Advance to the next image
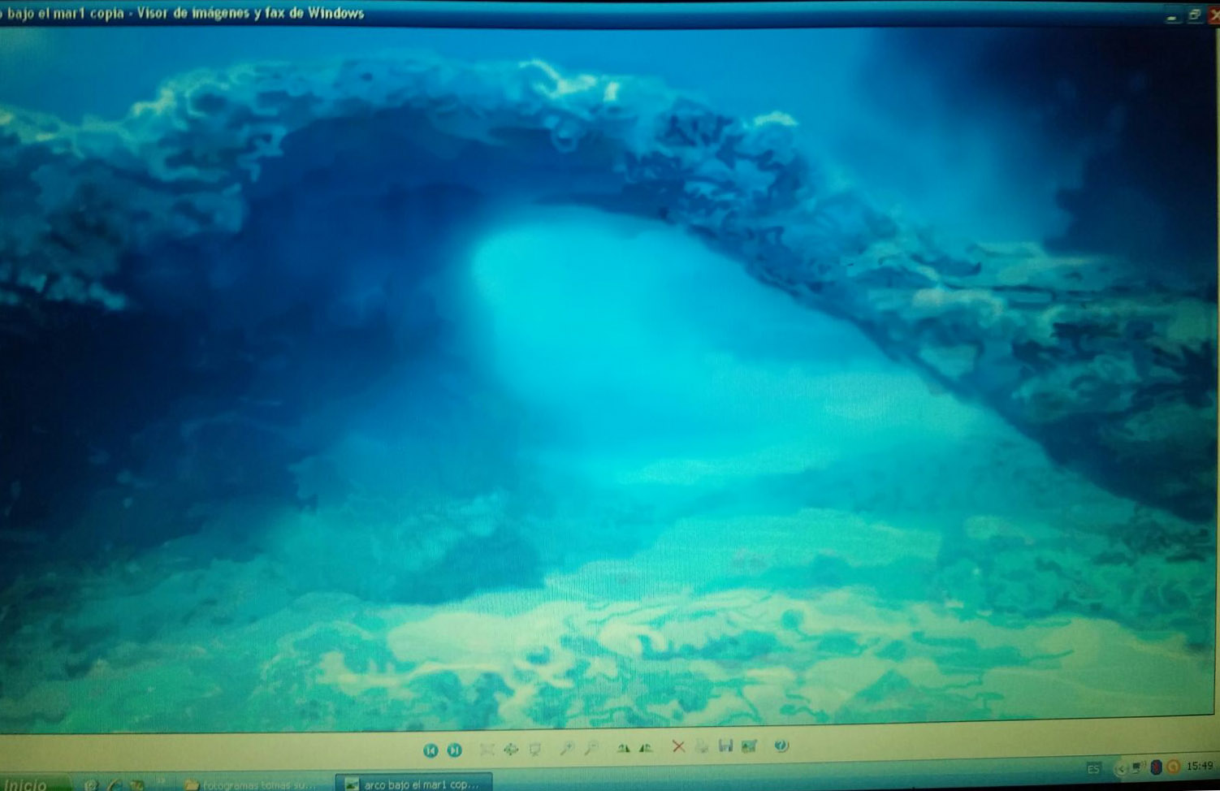 coord(455,750)
